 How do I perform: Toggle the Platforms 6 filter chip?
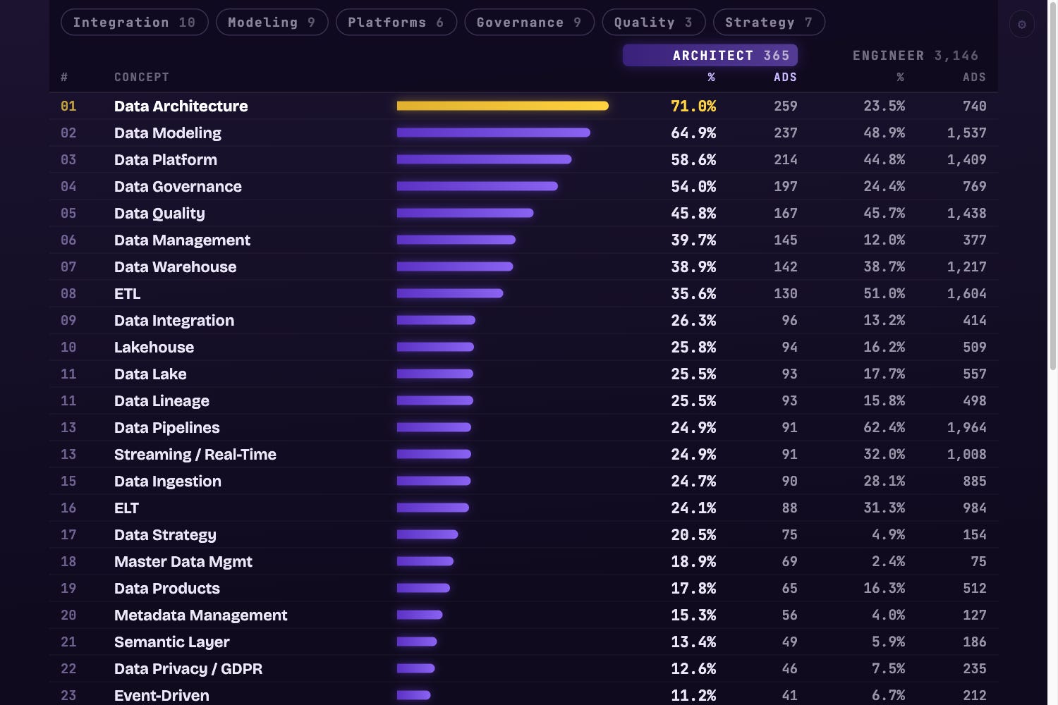(396, 23)
